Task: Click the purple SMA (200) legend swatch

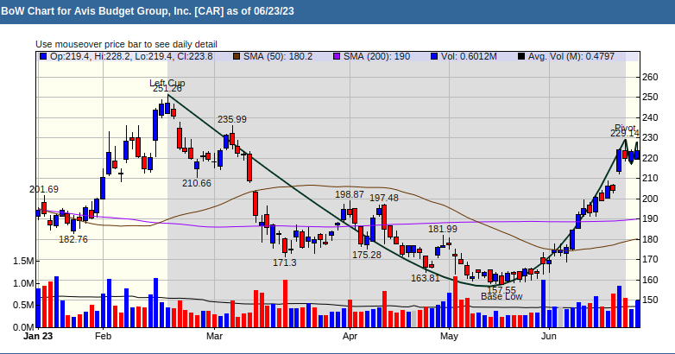Action: [337, 56]
